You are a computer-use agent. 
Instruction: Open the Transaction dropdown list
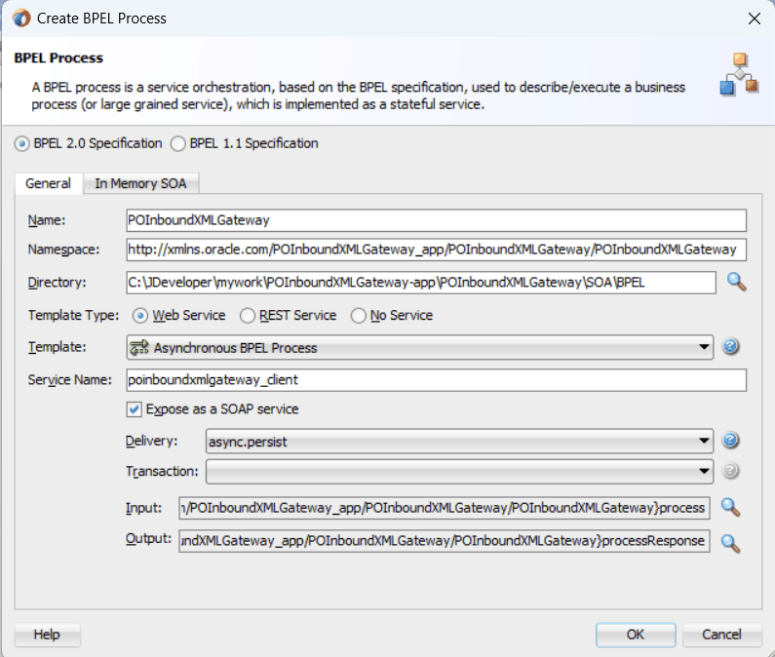459,472
